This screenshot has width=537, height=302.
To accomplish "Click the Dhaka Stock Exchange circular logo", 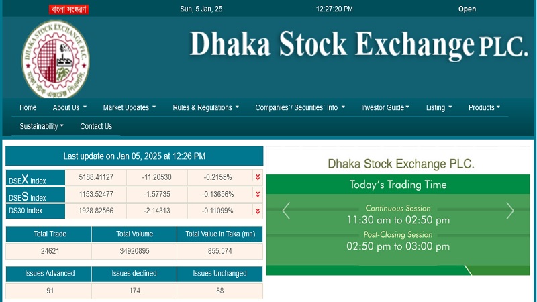I will coord(55,60).
